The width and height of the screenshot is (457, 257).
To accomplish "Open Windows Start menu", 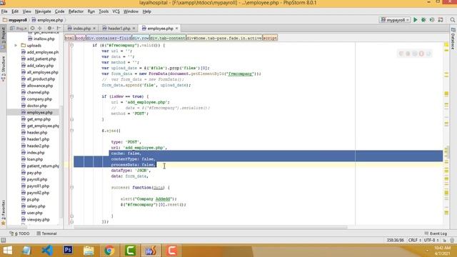I will [8, 251].
